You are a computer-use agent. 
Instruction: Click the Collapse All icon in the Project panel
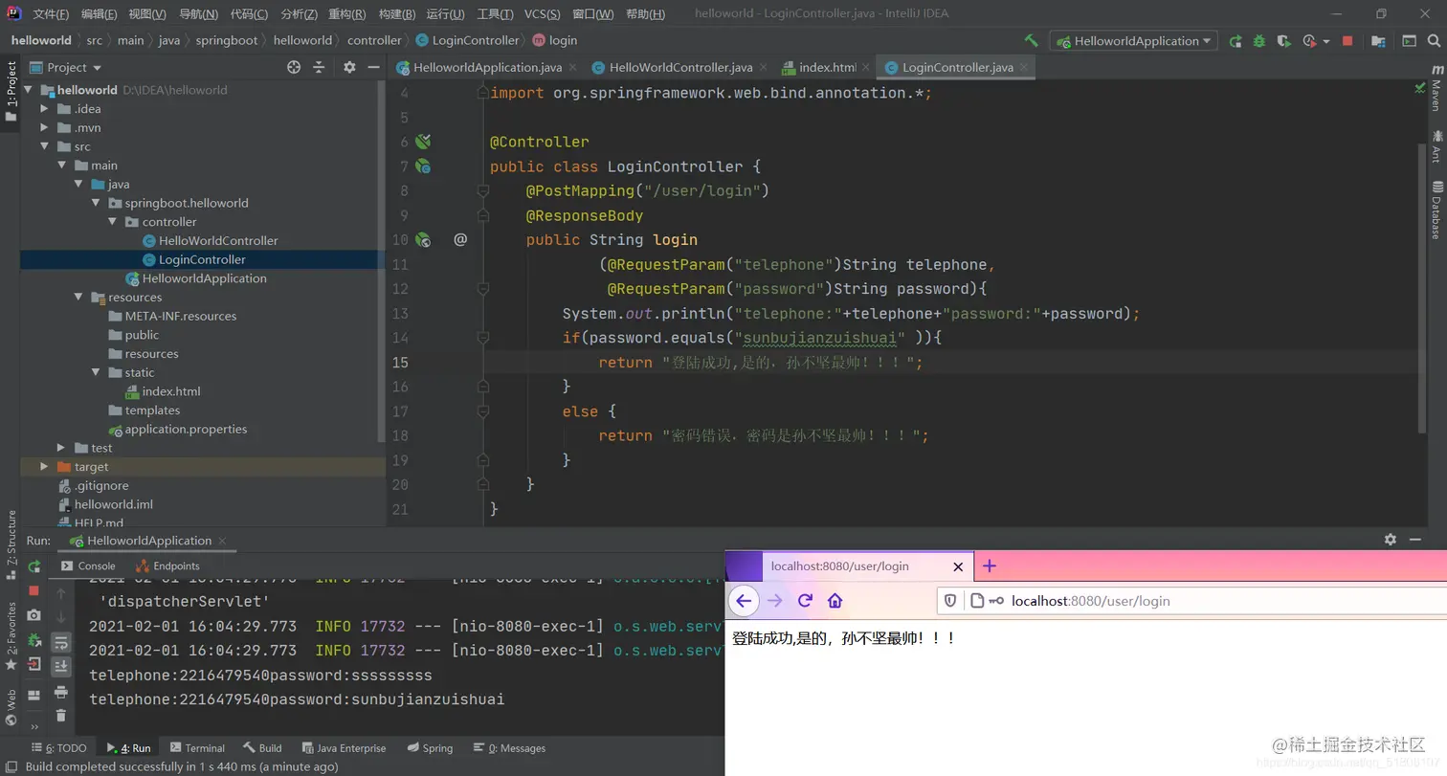click(x=320, y=67)
